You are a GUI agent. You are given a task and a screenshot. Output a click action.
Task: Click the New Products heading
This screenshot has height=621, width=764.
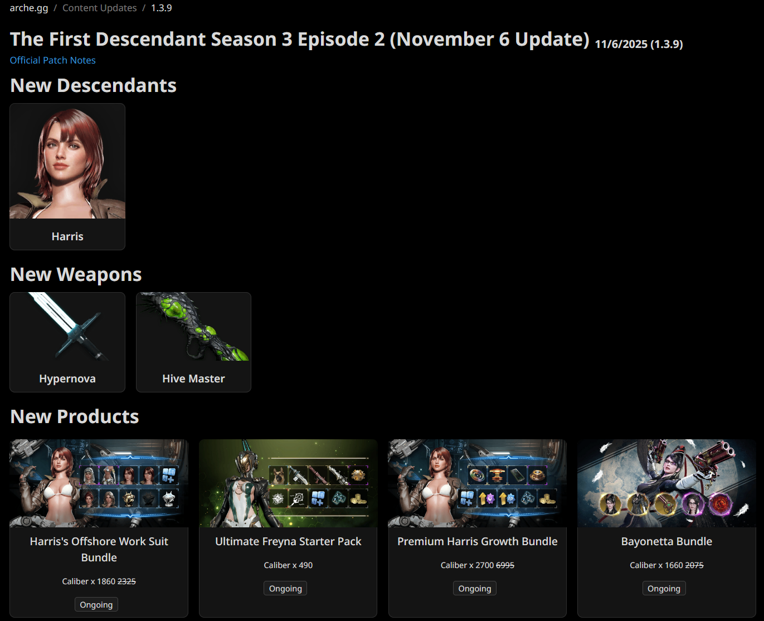75,416
